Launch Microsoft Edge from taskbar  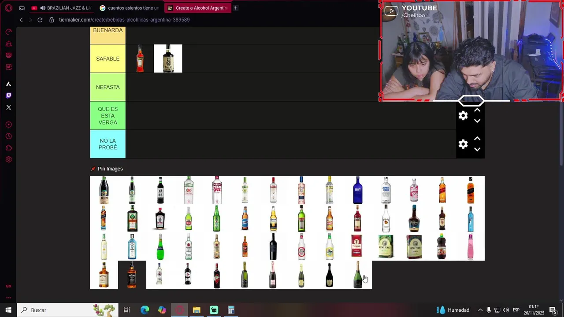[x=145, y=310]
